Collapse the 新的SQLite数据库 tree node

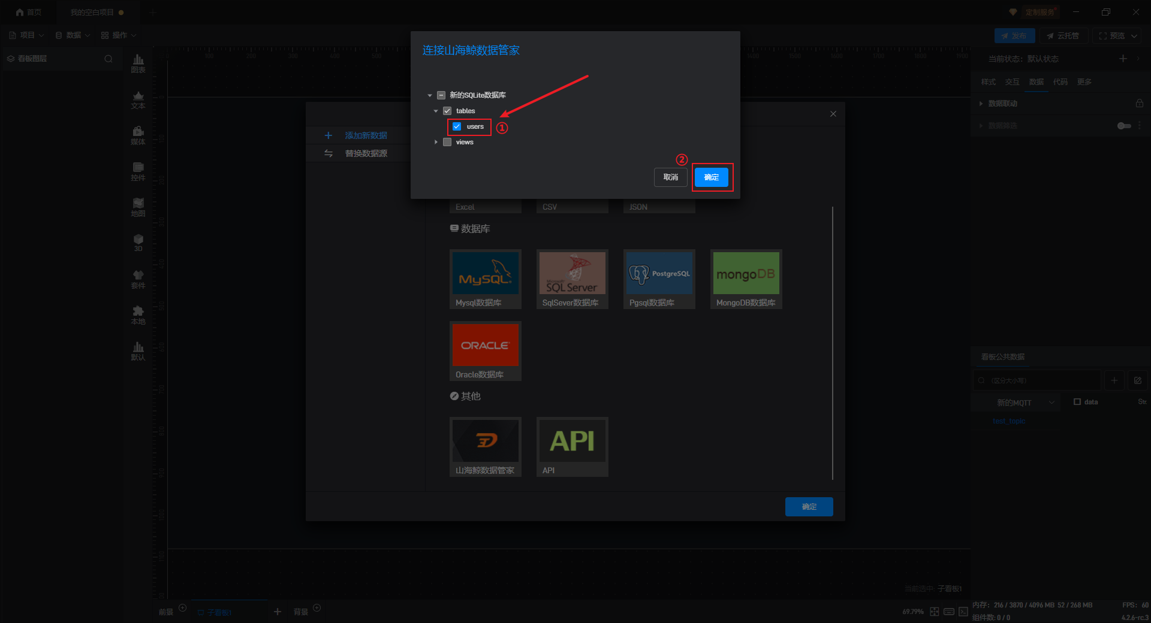430,95
